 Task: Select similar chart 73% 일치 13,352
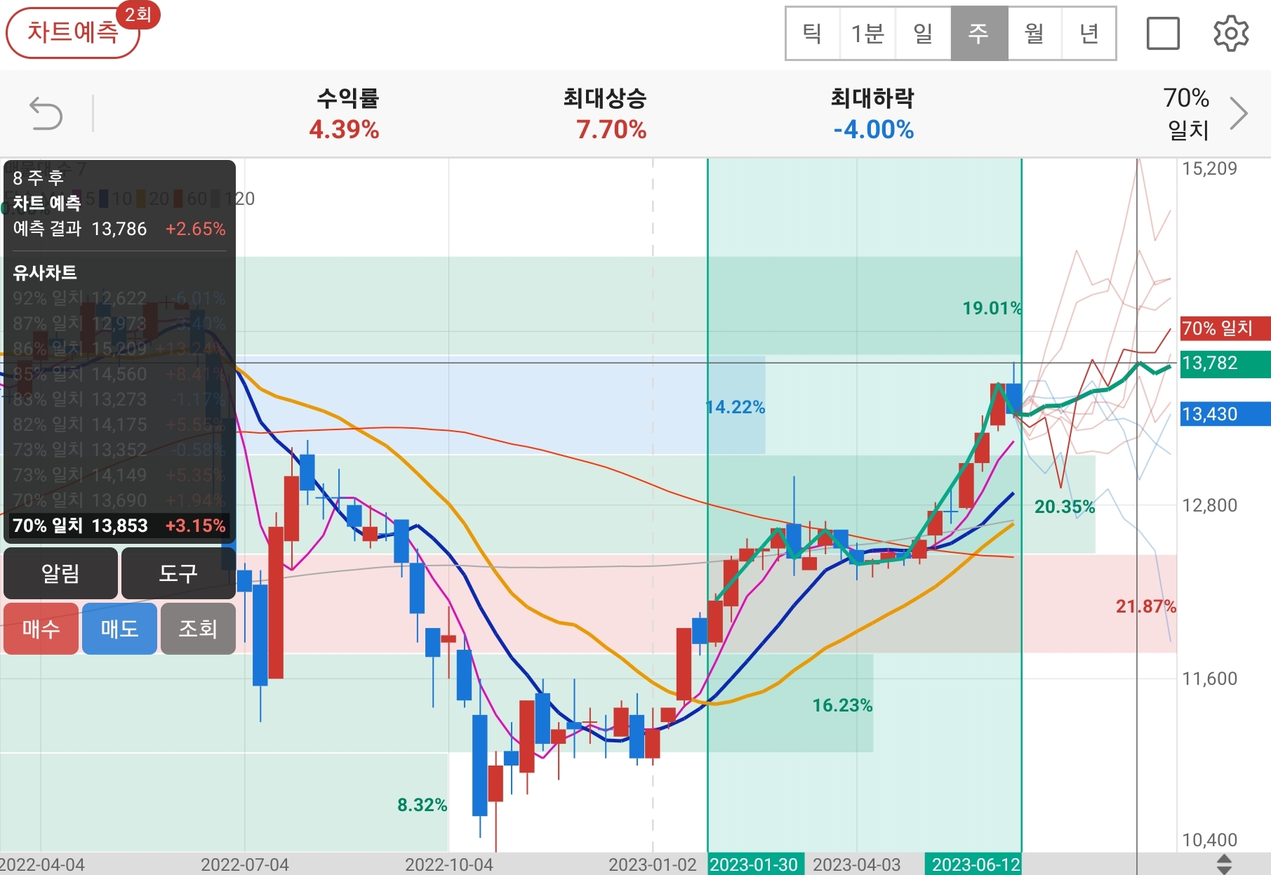tap(119, 450)
